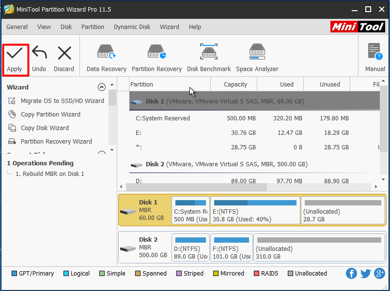
Task: Select the *: unallocated 28.75 GB row
Action: point(254,147)
